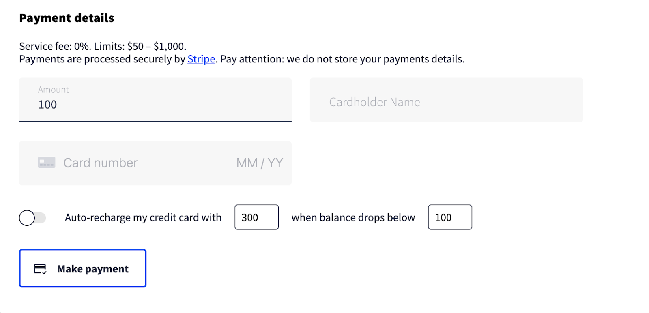Image resolution: width=649 pixels, height=313 pixels.
Task: Click the MM / YY expiry field
Action: [260, 163]
